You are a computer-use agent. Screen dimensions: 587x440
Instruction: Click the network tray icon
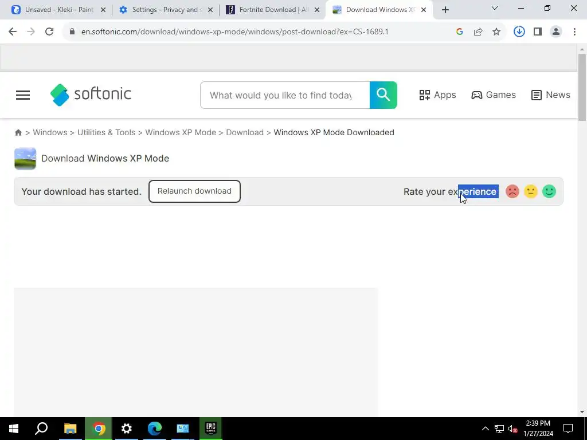click(x=499, y=429)
